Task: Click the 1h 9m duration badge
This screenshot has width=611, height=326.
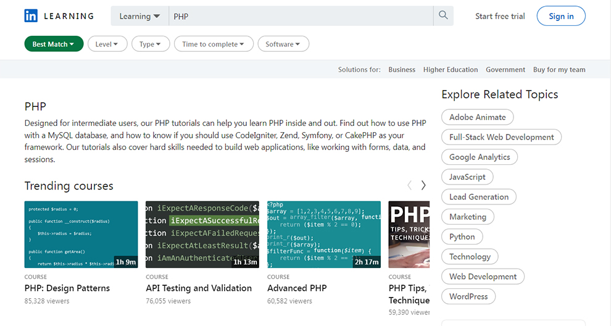Action: 125,262
